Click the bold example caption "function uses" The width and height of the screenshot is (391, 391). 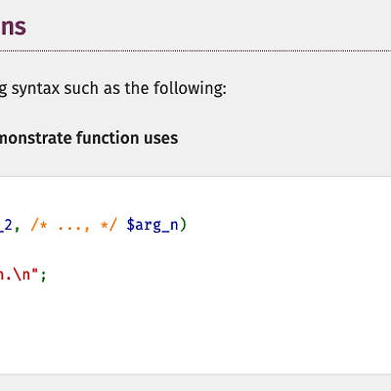coord(127,138)
